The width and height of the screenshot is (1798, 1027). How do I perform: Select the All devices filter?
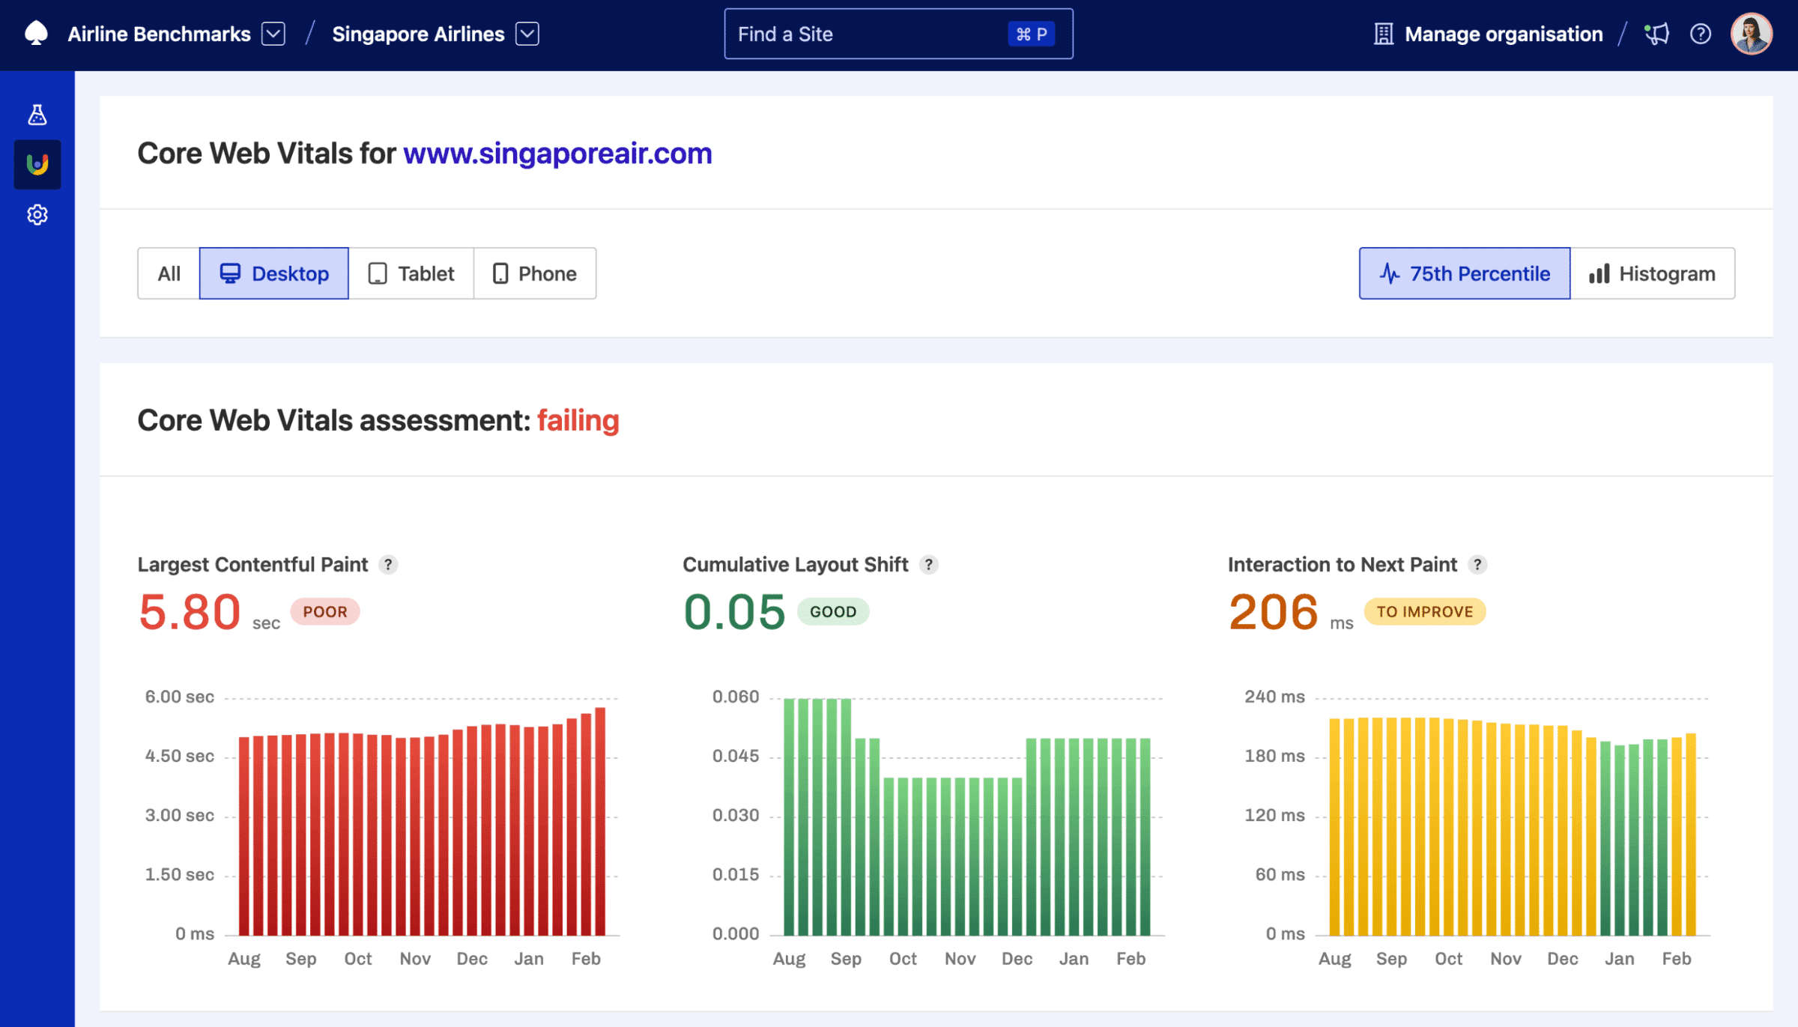[x=166, y=273]
